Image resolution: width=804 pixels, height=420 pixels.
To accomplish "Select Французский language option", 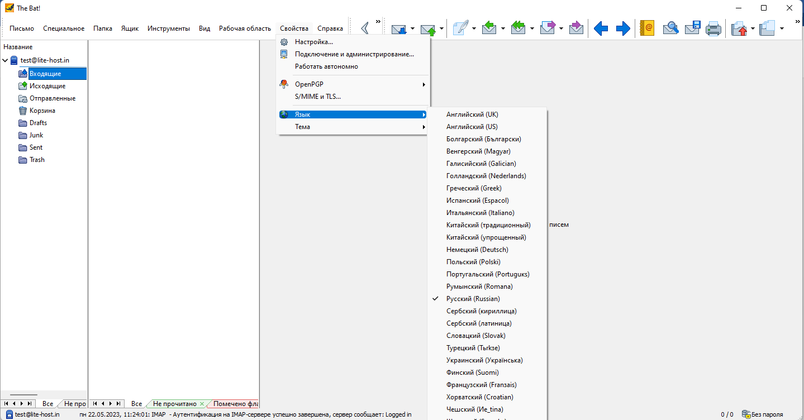I will point(487,385).
